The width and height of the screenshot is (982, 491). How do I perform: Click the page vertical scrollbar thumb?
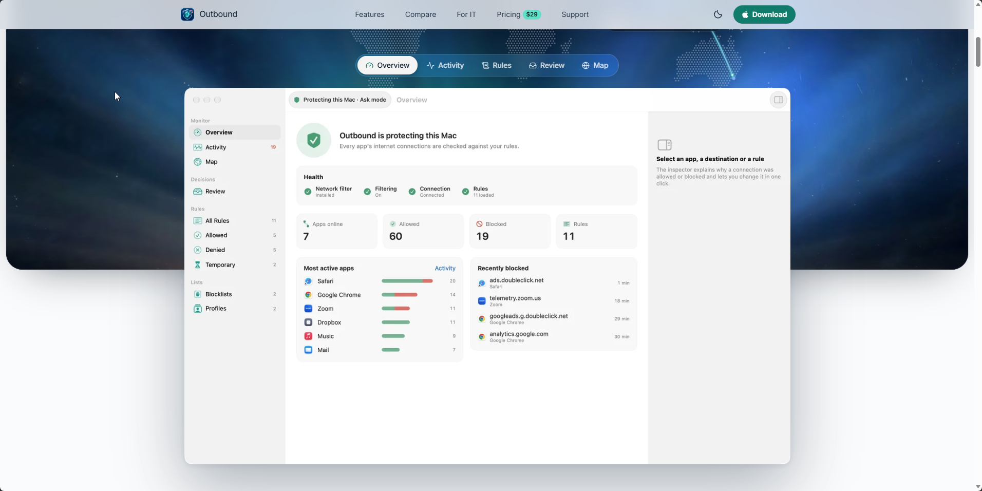(978, 52)
